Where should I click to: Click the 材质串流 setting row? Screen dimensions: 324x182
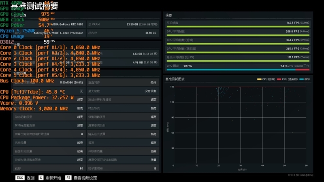click(123, 108)
